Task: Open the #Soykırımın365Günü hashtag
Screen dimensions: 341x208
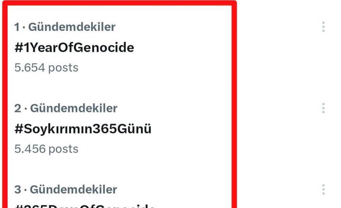Action: [83, 129]
